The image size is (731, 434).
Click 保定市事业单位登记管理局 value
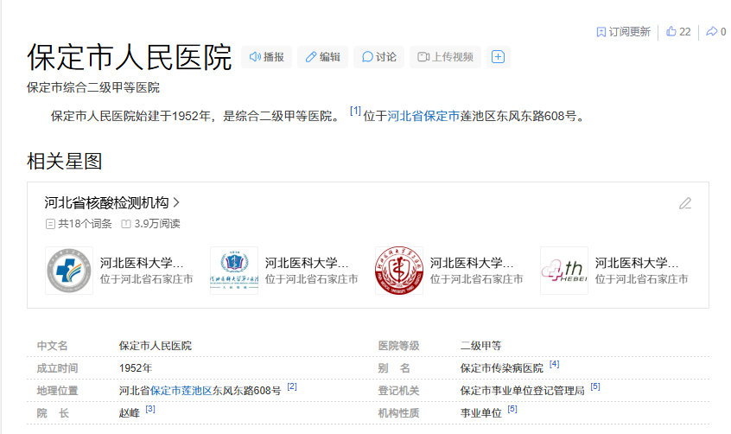(522, 391)
